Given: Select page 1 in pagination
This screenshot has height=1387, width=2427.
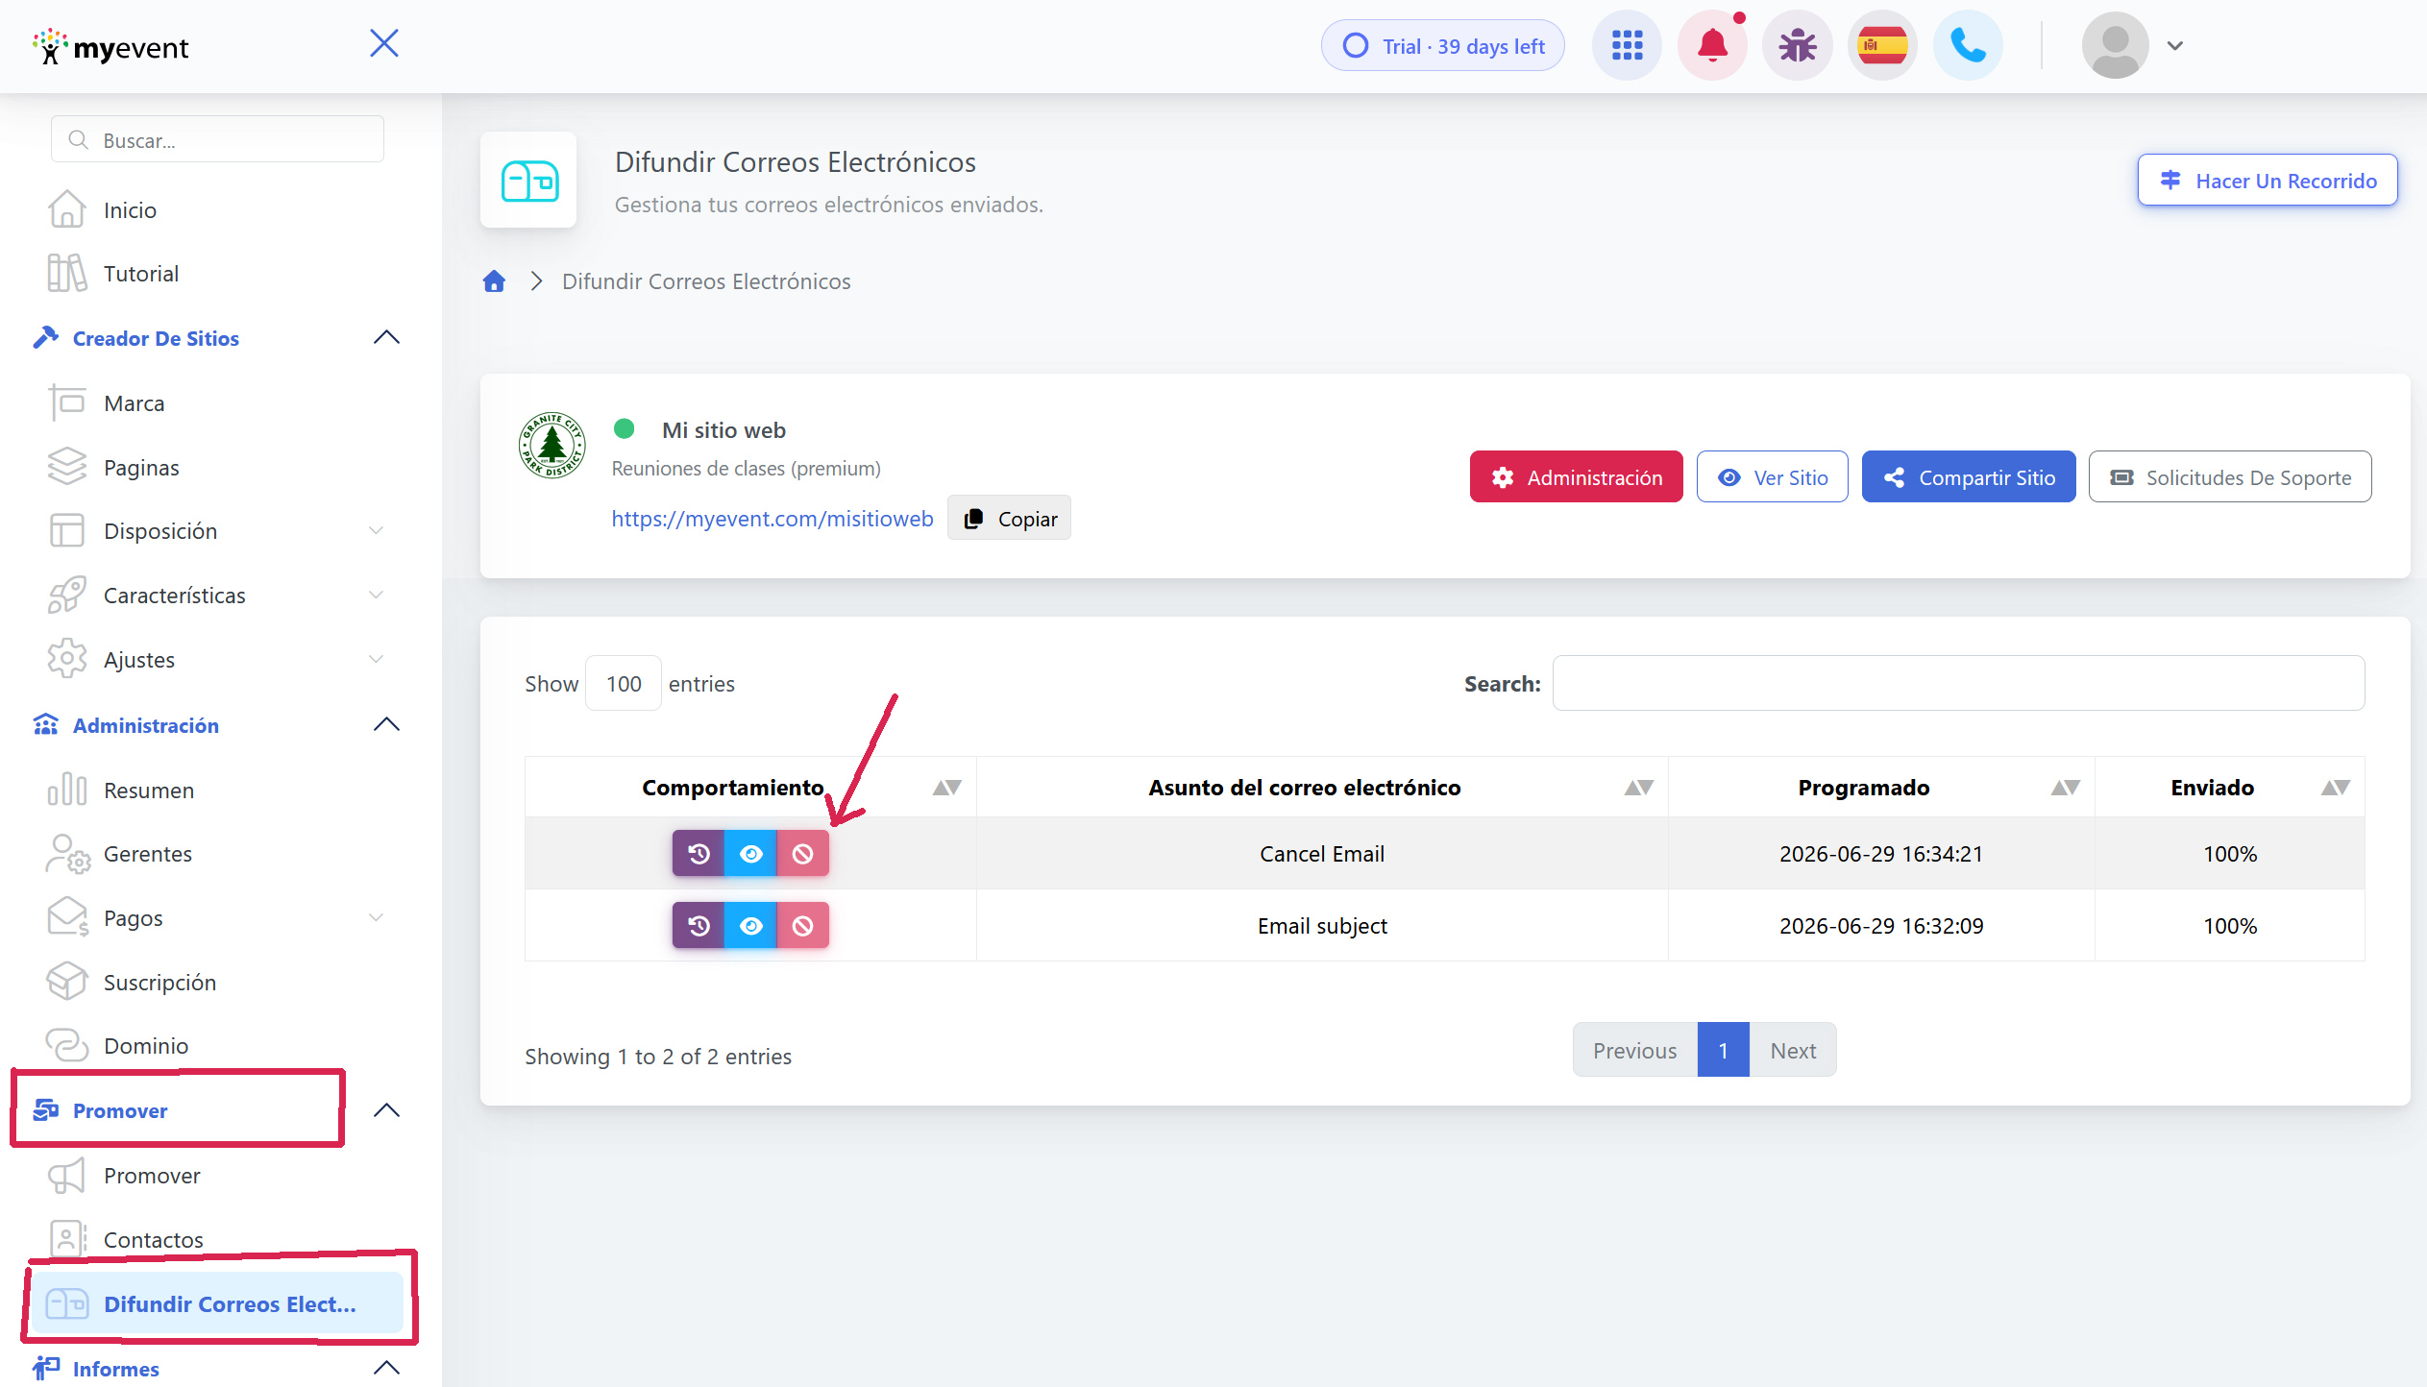Looking at the screenshot, I should [1724, 1051].
